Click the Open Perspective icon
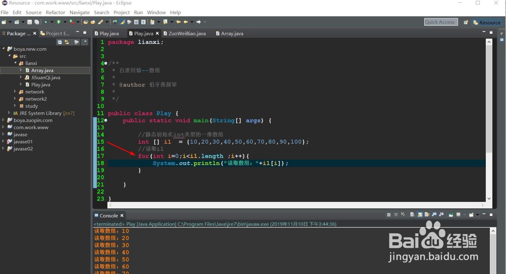This screenshot has width=506, height=274. (466, 22)
